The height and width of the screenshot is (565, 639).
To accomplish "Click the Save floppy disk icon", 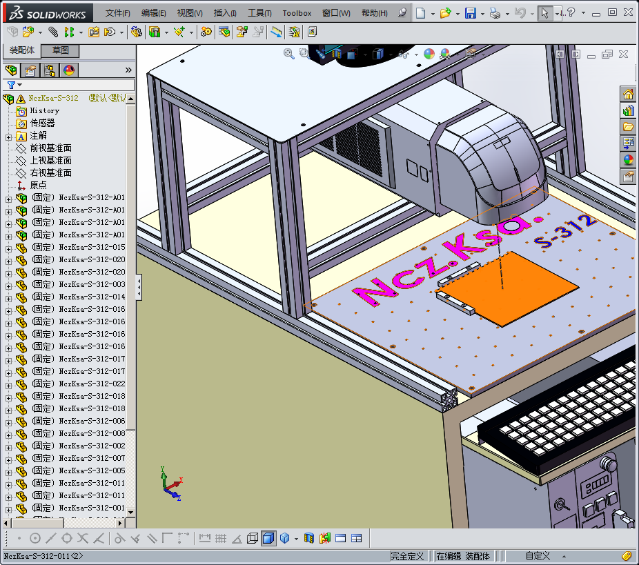I will pyautogui.click(x=471, y=13).
